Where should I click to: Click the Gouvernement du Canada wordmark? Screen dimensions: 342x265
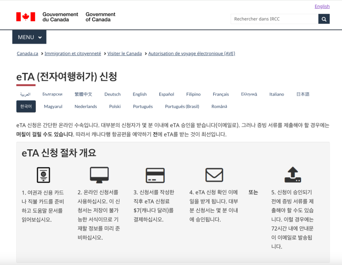point(60,17)
